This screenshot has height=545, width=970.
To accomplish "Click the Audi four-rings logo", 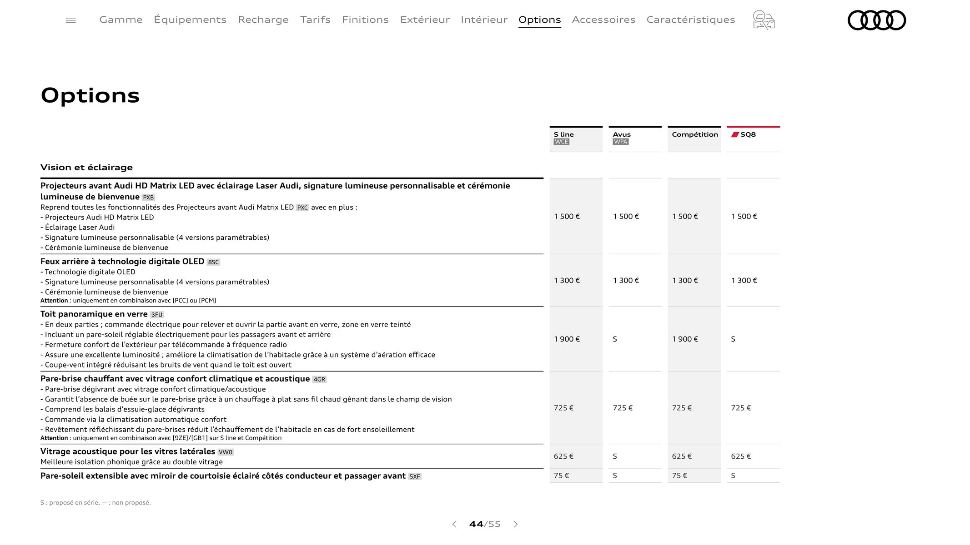I will [877, 20].
